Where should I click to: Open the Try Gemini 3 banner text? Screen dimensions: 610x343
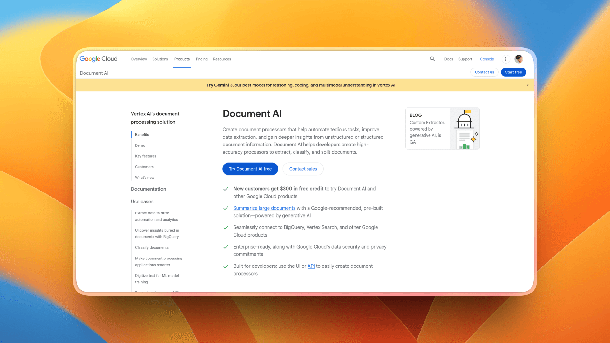coord(301,85)
